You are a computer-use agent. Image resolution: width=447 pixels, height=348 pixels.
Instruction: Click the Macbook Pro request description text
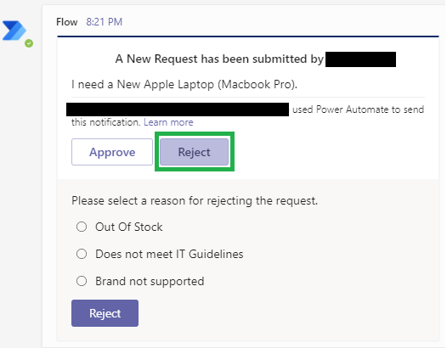tap(184, 84)
